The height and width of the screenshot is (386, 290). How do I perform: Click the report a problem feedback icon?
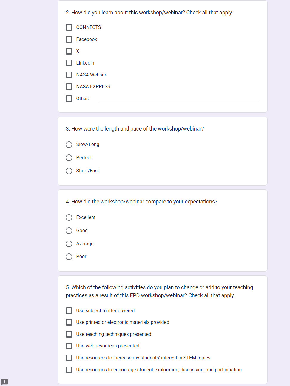(4, 382)
